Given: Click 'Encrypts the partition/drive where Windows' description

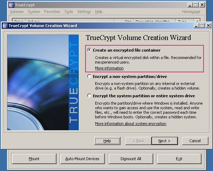Looking at the screenshot, I should point(149,110).
